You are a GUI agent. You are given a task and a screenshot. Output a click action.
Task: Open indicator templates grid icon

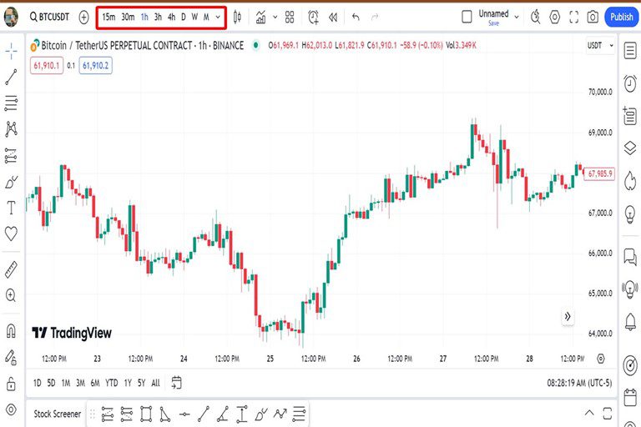290,18
